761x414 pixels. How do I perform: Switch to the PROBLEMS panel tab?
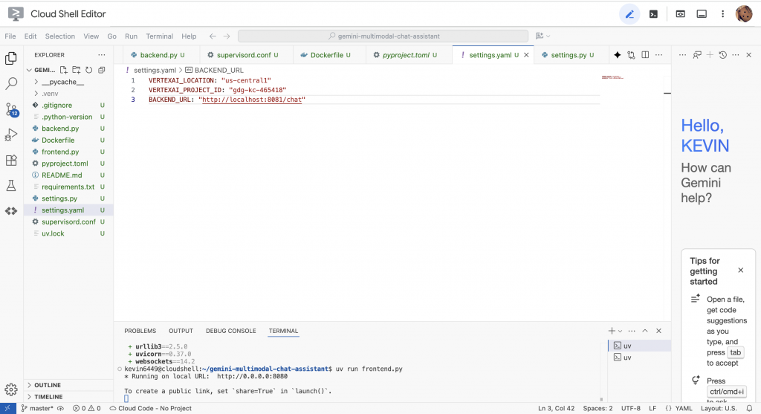(140, 331)
